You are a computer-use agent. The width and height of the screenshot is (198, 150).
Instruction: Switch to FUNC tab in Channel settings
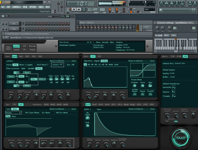point(173,35)
